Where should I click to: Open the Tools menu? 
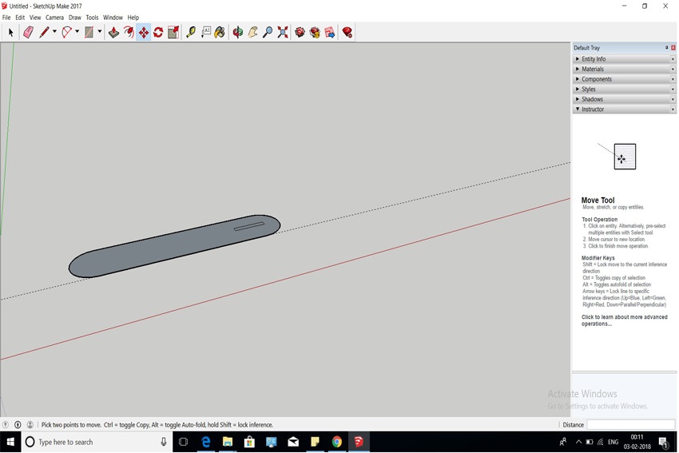click(x=92, y=18)
